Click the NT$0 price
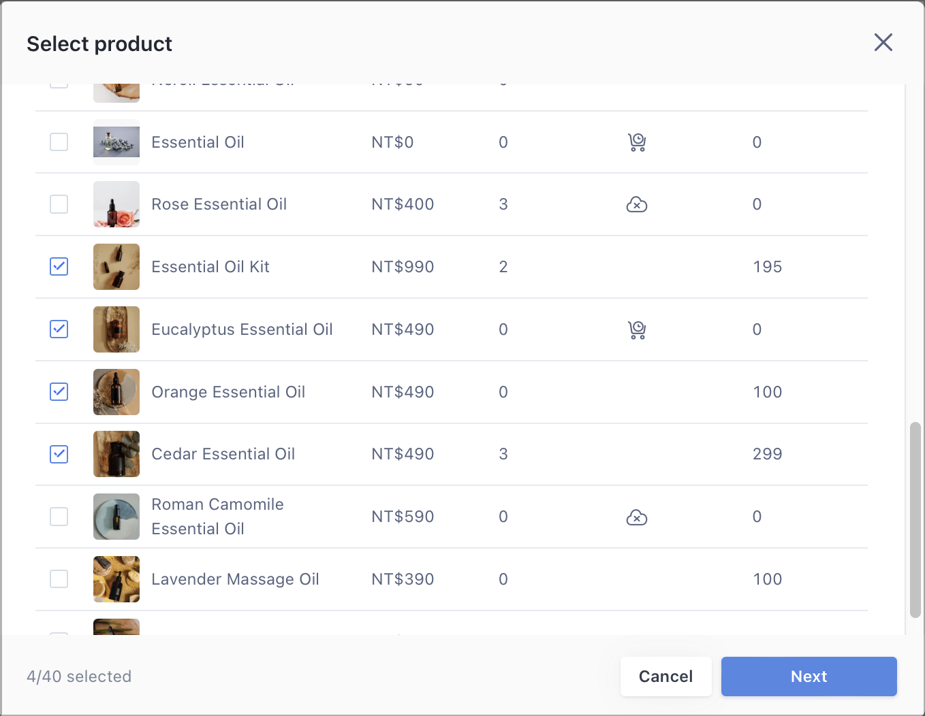This screenshot has width=925, height=716. click(392, 142)
